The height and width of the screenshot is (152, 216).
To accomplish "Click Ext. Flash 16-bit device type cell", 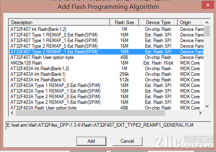I will tap(158, 63).
